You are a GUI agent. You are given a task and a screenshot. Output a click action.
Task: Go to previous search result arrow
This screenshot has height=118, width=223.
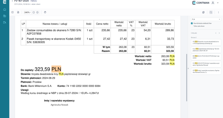216,33
